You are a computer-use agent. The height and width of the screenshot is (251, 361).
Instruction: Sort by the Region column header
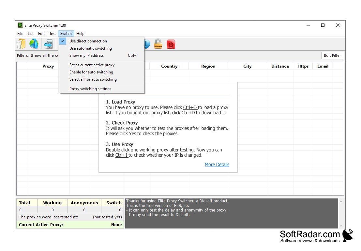(x=208, y=66)
